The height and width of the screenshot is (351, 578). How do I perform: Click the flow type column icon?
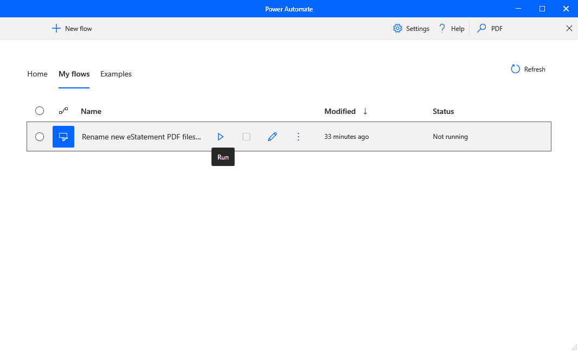(x=63, y=111)
